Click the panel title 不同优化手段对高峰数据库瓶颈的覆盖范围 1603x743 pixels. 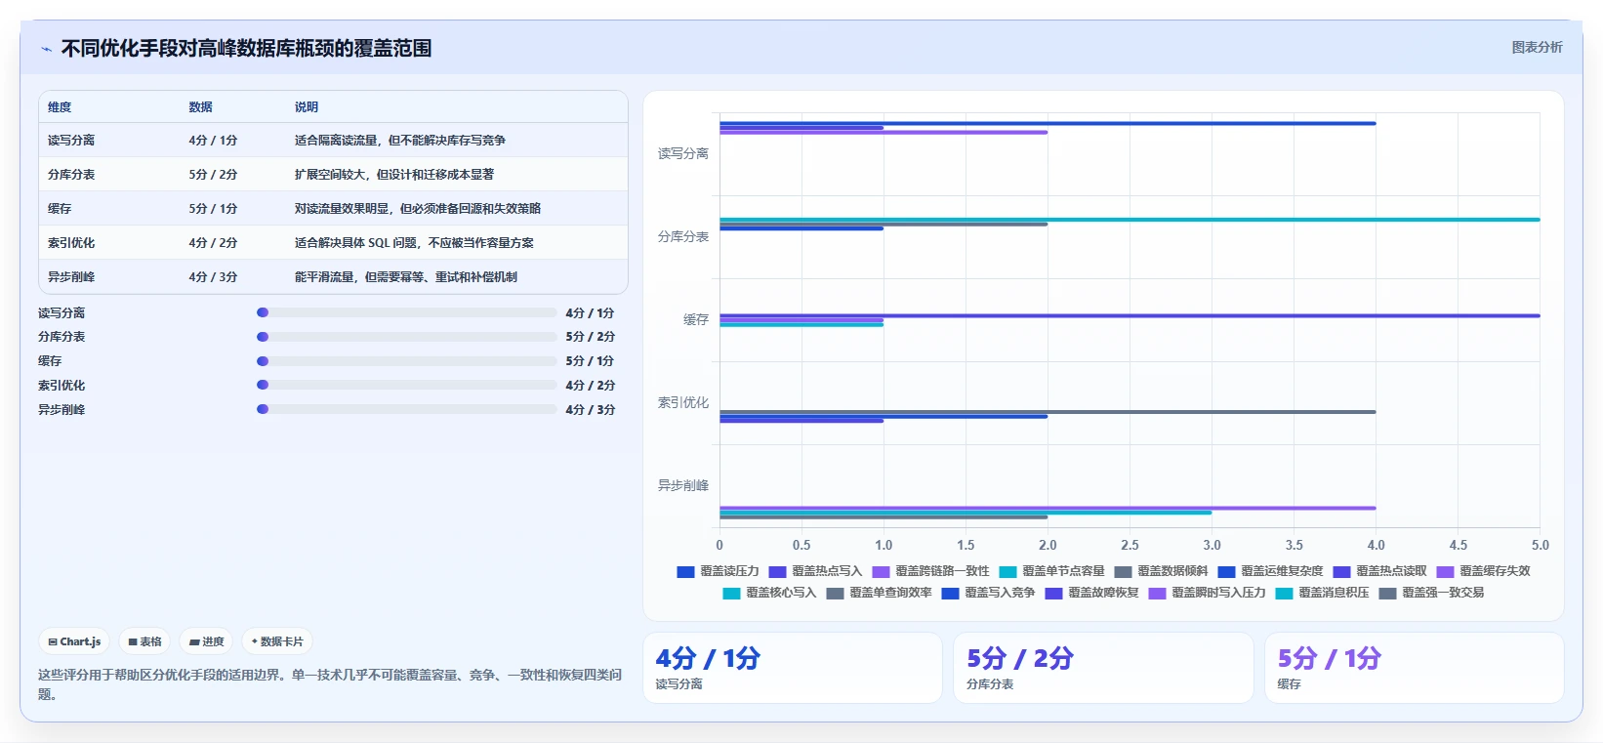pos(246,49)
